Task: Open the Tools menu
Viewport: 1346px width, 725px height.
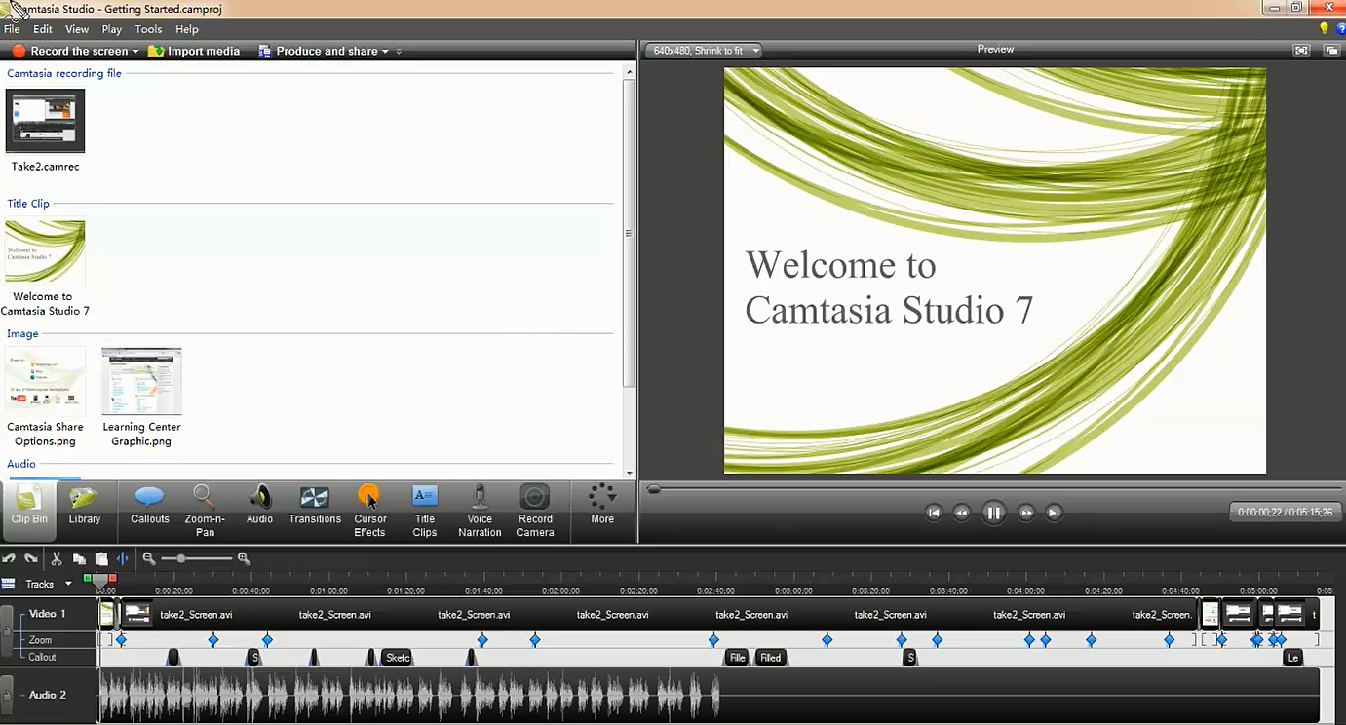Action: tap(148, 29)
